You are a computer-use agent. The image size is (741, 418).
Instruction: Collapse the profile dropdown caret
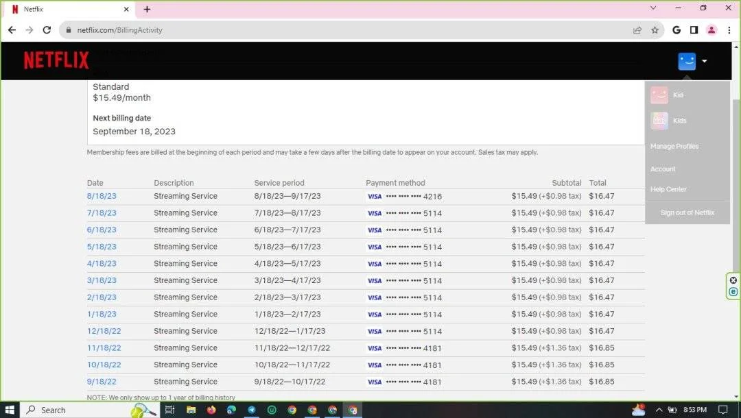pos(704,61)
